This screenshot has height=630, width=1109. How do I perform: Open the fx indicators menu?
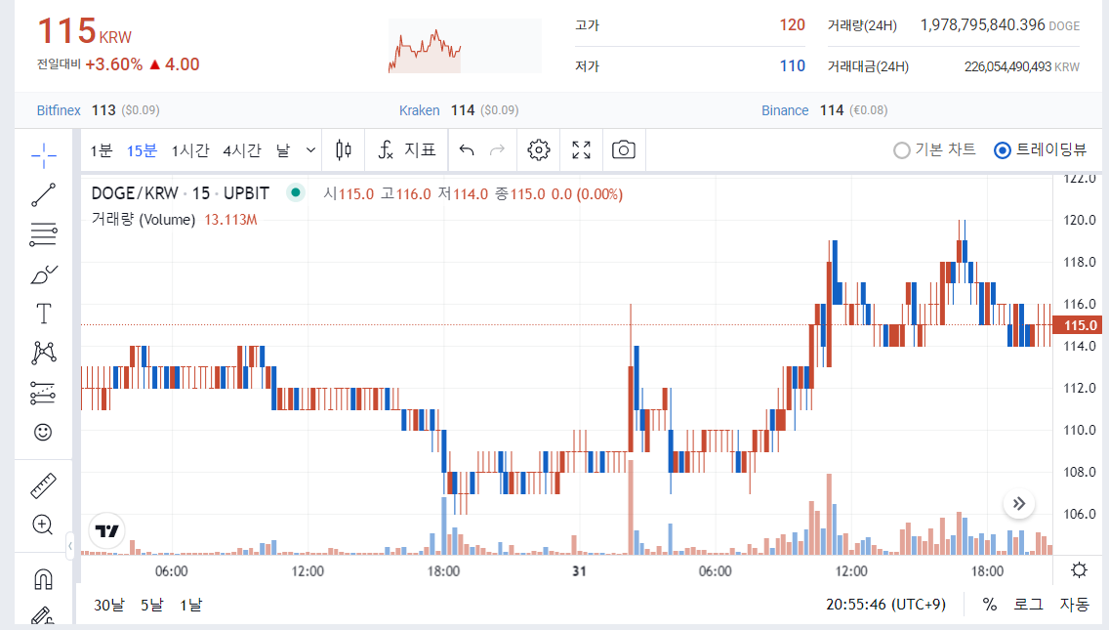tap(407, 150)
